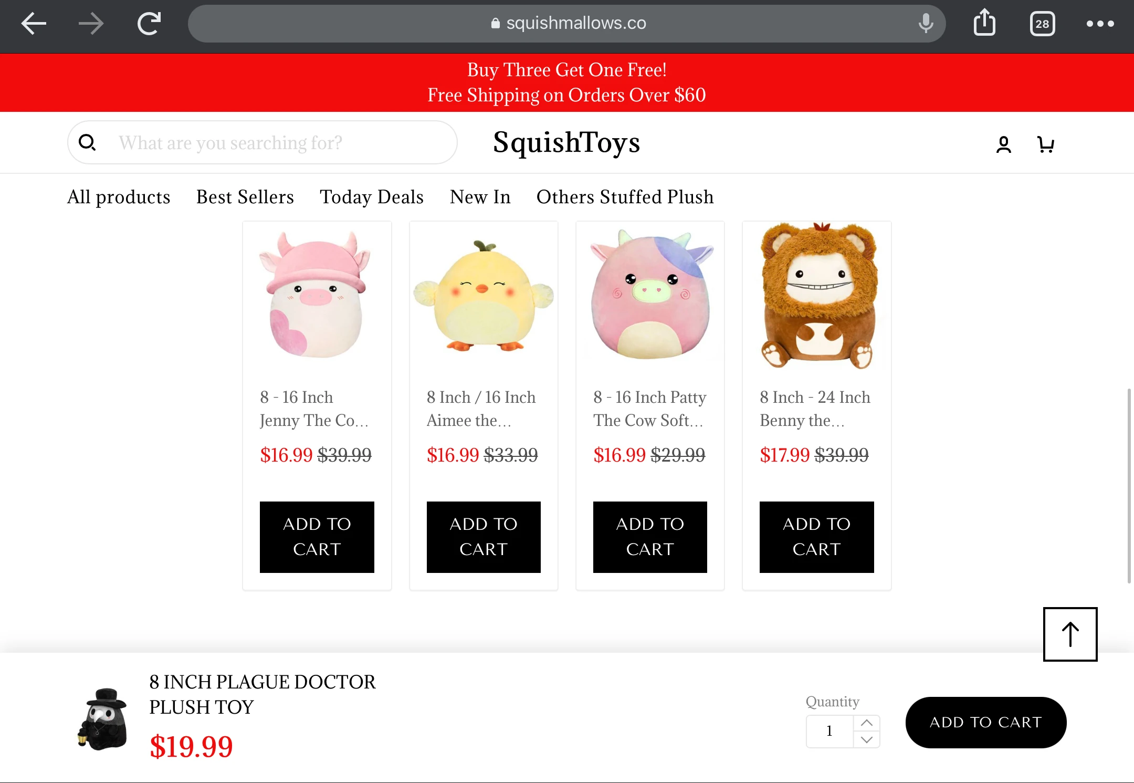Reload the squishmallows.co page
This screenshot has width=1134, height=783.
149,24
